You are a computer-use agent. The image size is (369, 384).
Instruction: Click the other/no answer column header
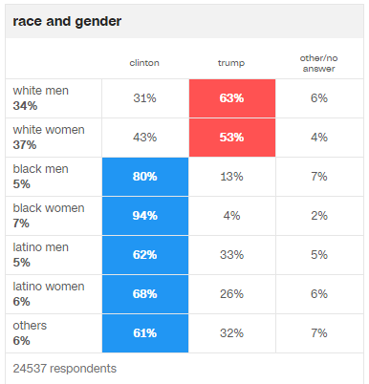tap(318, 63)
